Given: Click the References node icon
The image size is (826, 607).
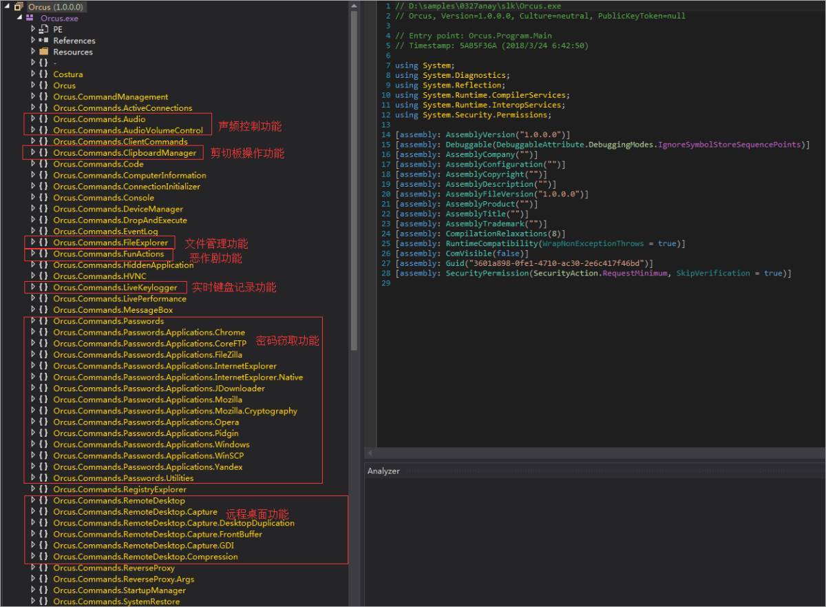Looking at the screenshot, I should tap(44, 41).
